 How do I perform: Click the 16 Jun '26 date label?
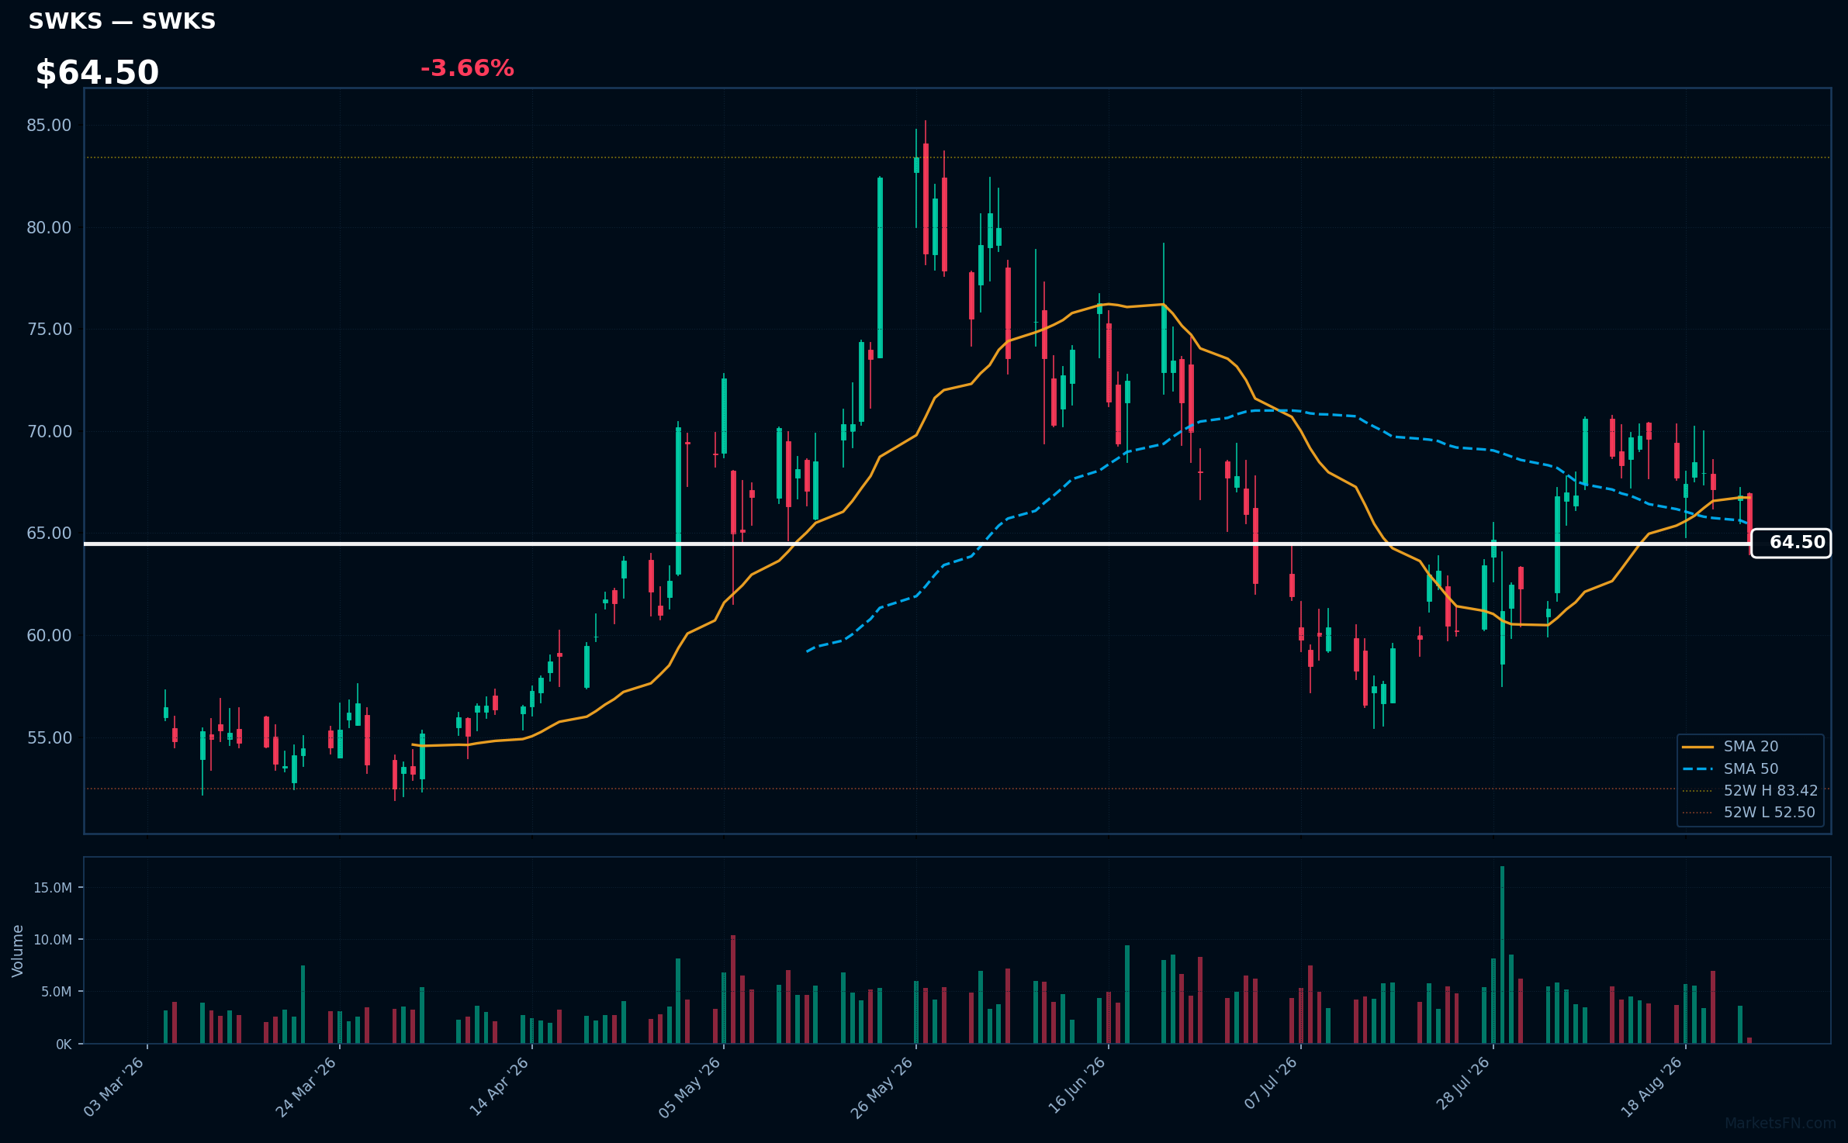pyautogui.click(x=1076, y=1087)
